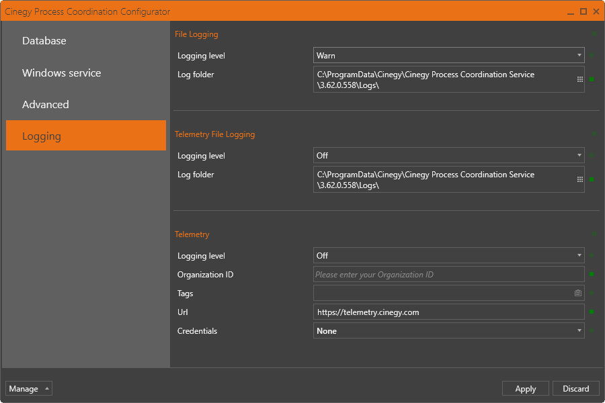Apply the configuration changes
The width and height of the screenshot is (605, 403).
tap(526, 388)
